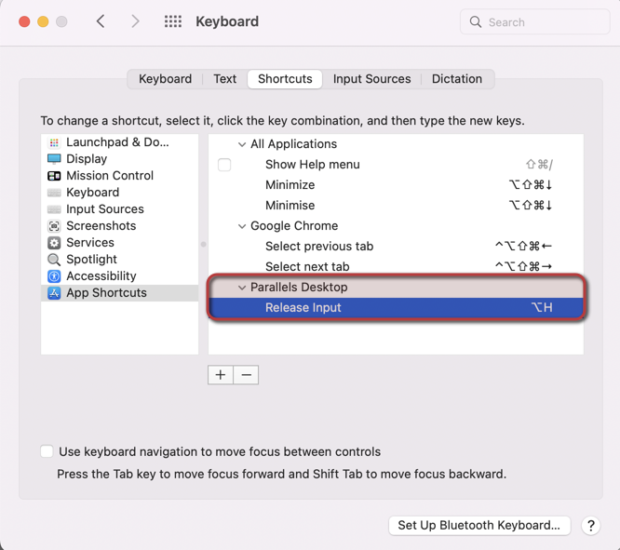Select the Minimize shortcut row
Screen dimensions: 620x550
[396, 185]
